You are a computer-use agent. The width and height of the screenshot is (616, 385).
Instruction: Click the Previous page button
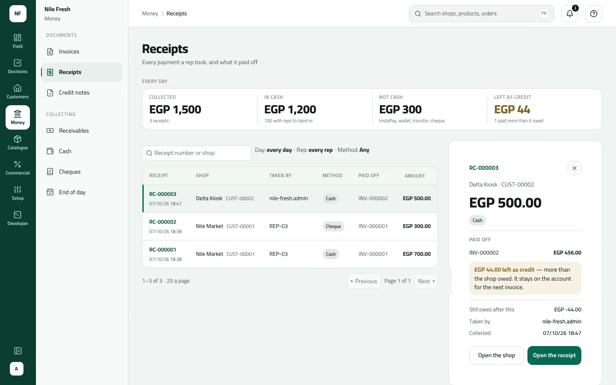click(364, 281)
